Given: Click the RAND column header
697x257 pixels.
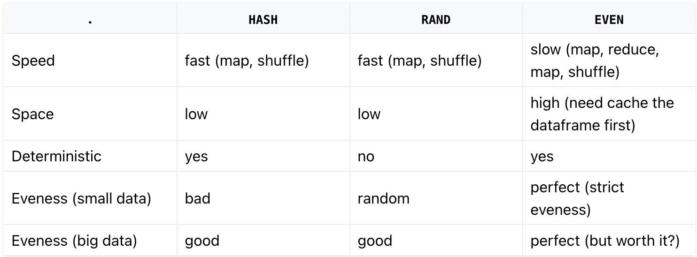Looking at the screenshot, I should (436, 20).
